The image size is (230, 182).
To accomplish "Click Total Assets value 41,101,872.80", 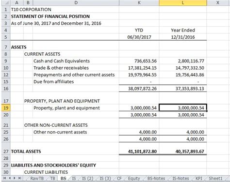I will 142,152.
